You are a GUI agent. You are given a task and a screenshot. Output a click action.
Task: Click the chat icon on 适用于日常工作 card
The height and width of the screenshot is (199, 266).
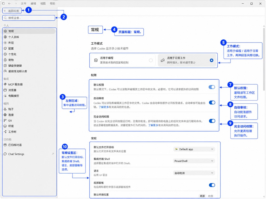coord(163,60)
